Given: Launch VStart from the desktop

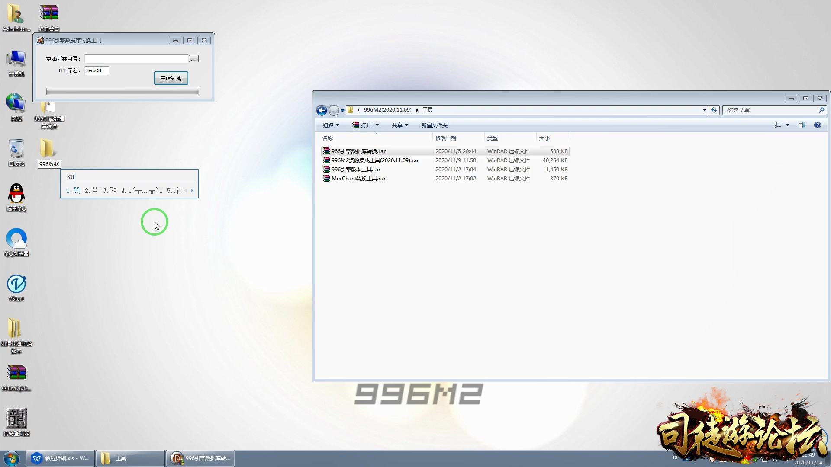Looking at the screenshot, I should (x=16, y=288).
